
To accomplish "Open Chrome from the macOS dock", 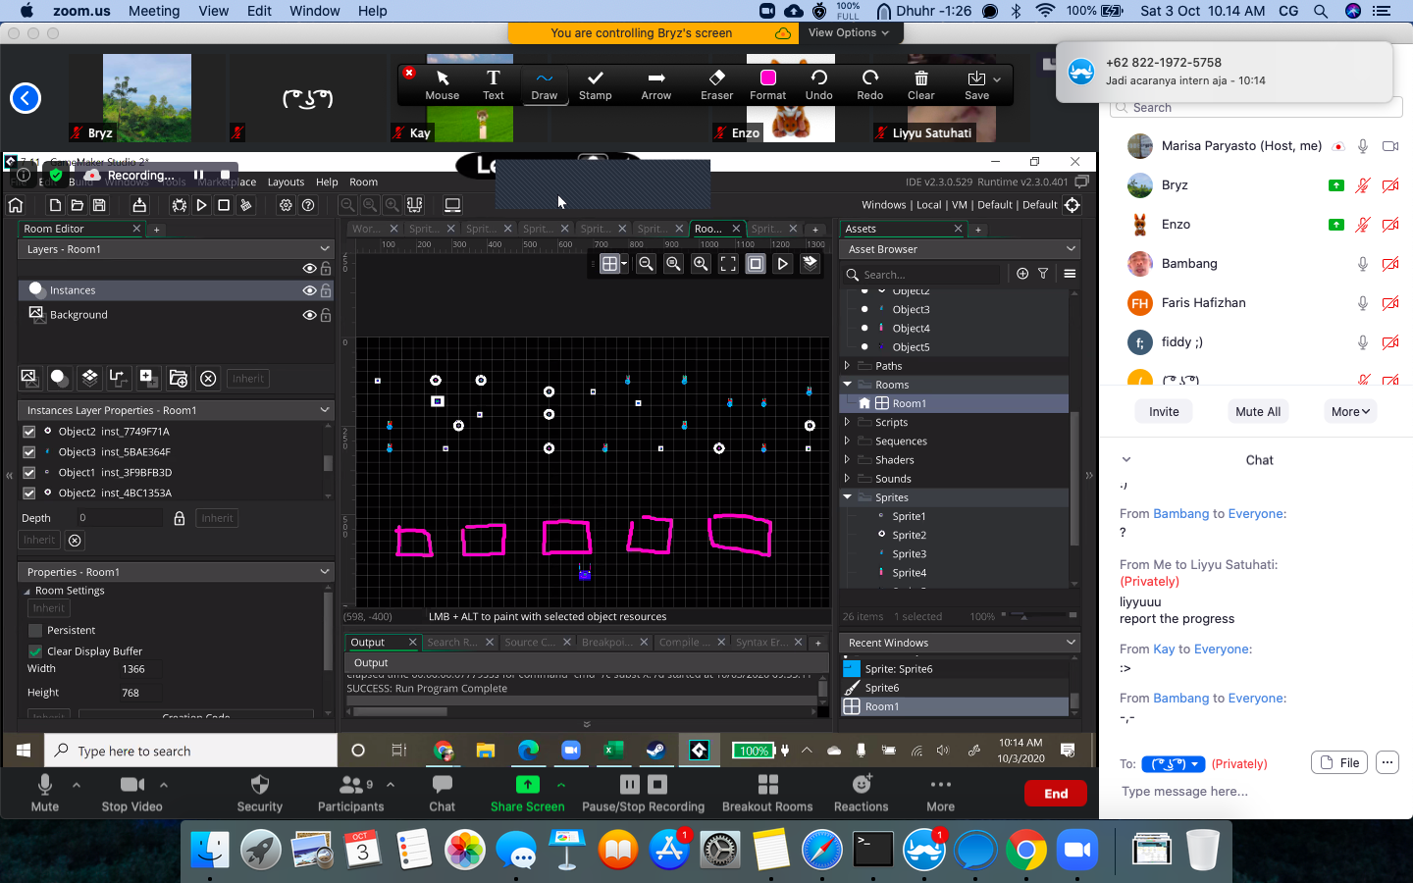I will coord(1025,850).
